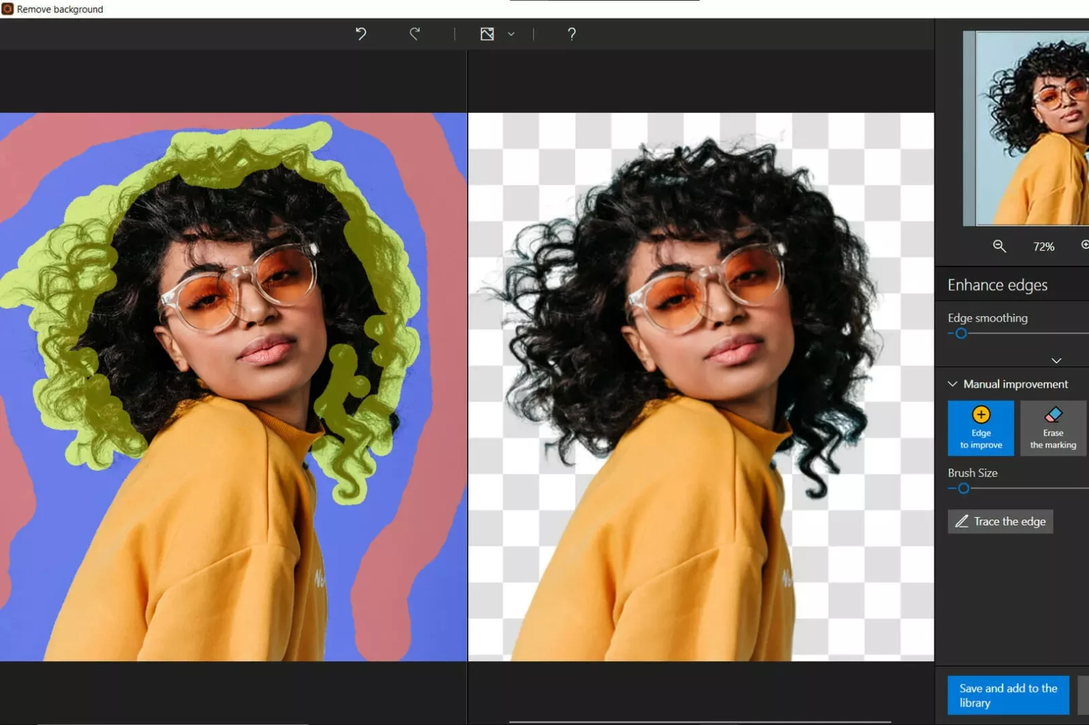
Task: Select the Edge to improve tool
Action: tap(981, 428)
